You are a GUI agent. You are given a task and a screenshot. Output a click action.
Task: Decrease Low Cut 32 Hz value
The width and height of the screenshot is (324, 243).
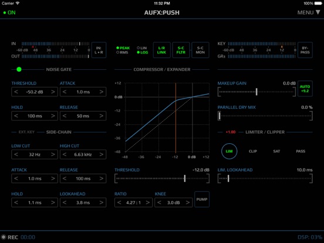click(16, 154)
